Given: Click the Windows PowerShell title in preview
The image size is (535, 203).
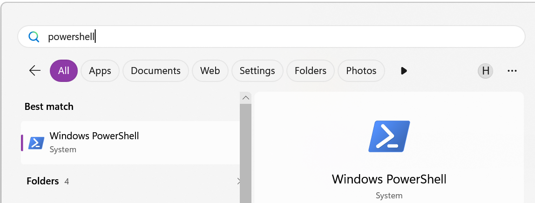Looking at the screenshot, I should (x=389, y=179).
